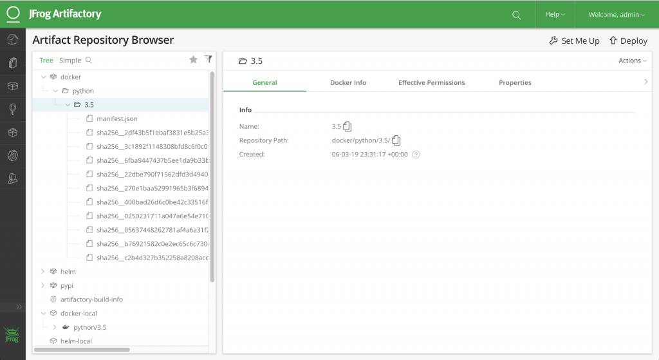Click the Set Me Up button
Screen dimensions: 659x360
[x=574, y=41]
